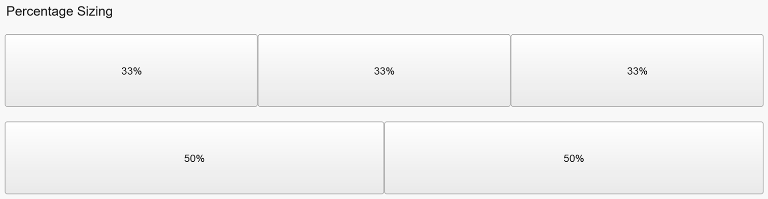Activate the first button in the 50% row
Screen dimensions: 768x199
pos(195,158)
